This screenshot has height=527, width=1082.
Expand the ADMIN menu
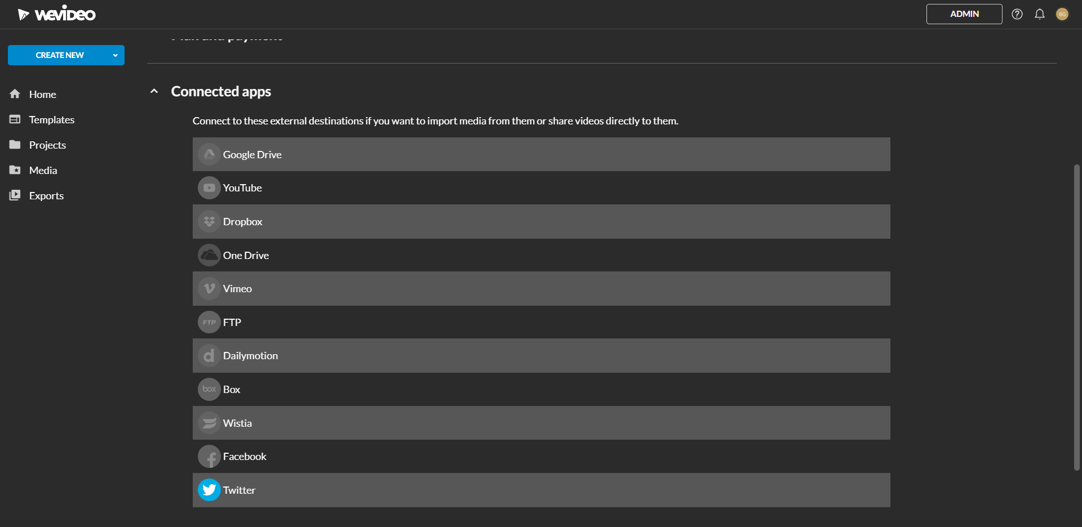(964, 14)
